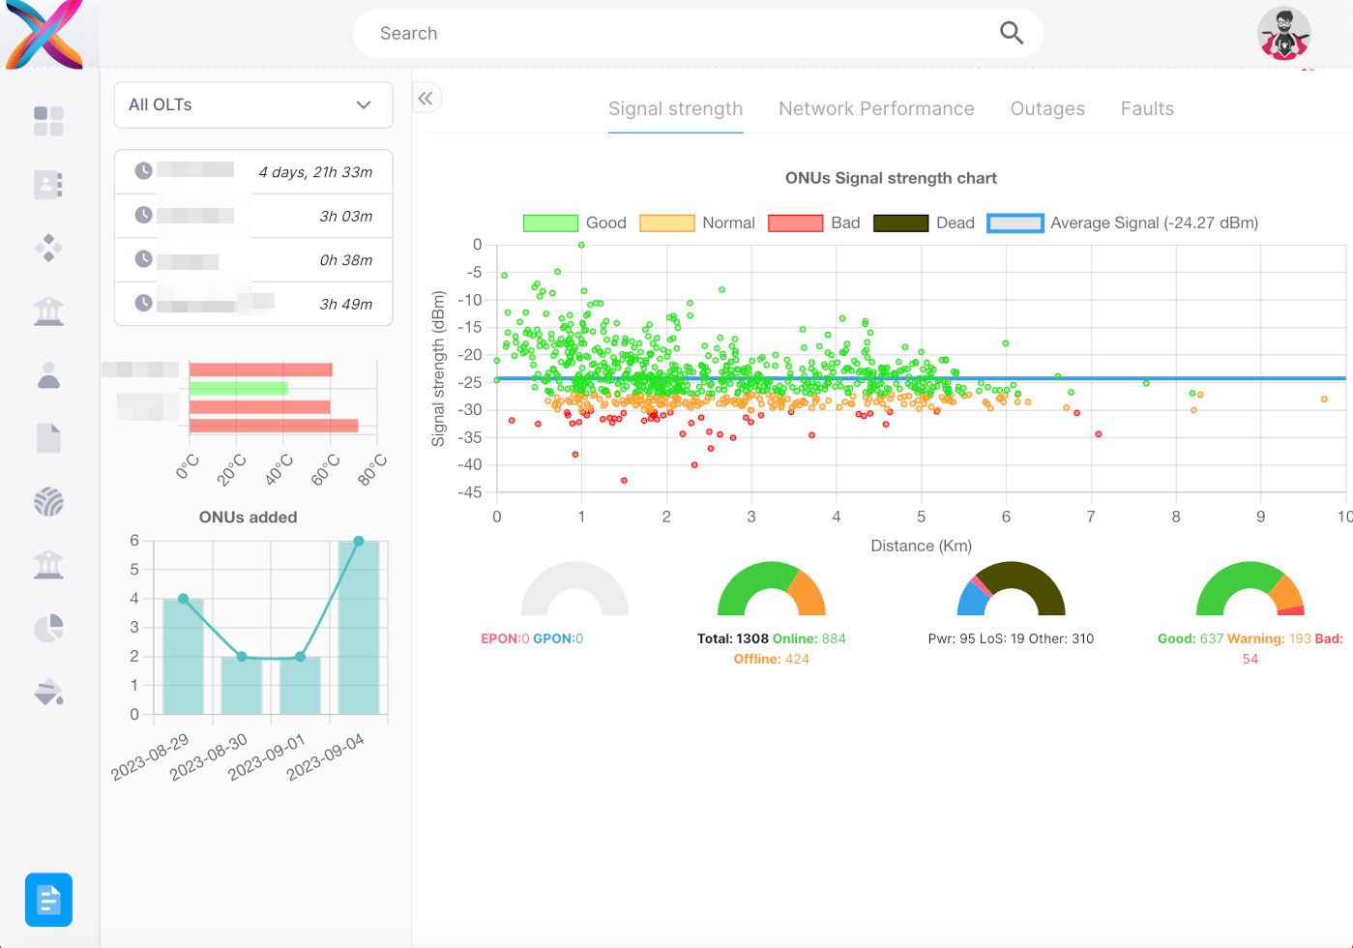Click inside the Search field
The width and height of the screenshot is (1353, 948).
677,33
